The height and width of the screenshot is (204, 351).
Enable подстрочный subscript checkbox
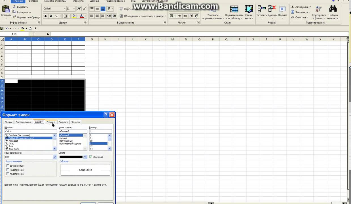tap(8, 174)
